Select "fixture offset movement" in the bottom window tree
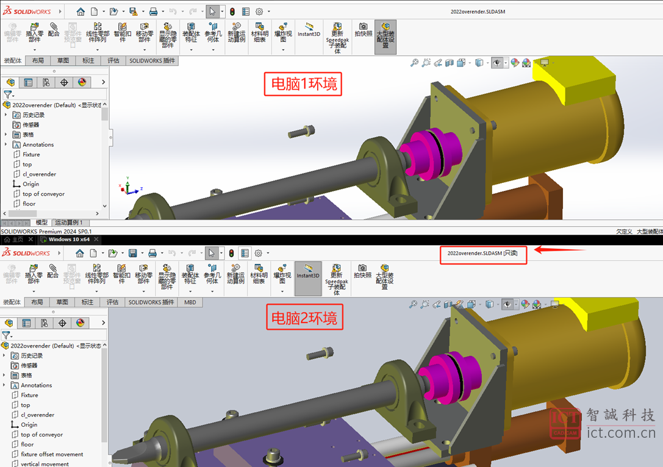The width and height of the screenshot is (663, 467). pos(52,454)
